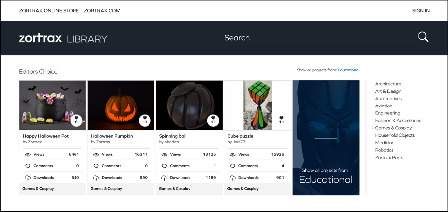Like the Happy Halloween Pot project

(76, 120)
